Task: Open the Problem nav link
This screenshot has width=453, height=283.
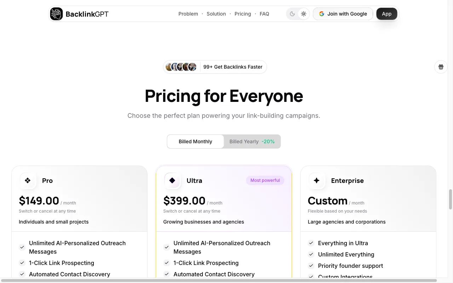Action: 188,14
